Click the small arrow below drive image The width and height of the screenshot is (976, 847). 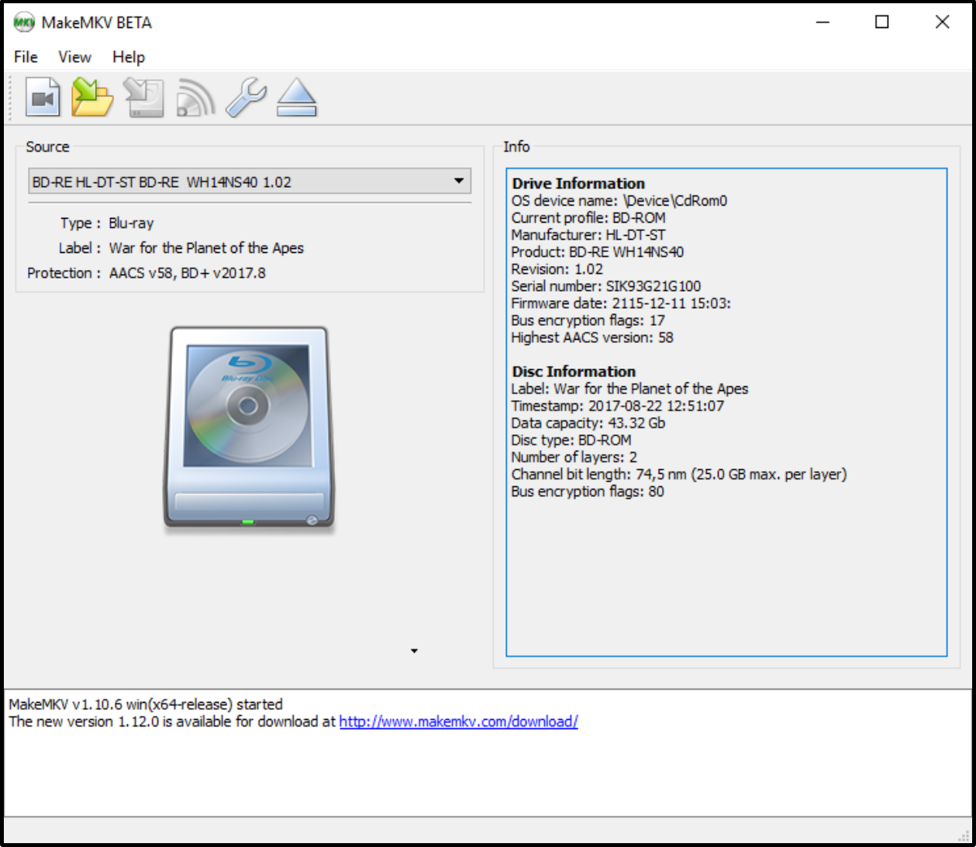point(414,651)
